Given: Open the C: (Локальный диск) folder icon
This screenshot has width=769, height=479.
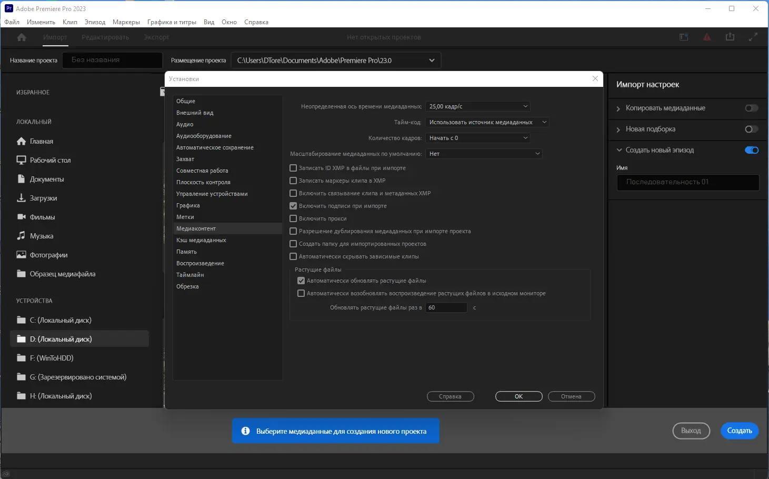Looking at the screenshot, I should coord(21,320).
